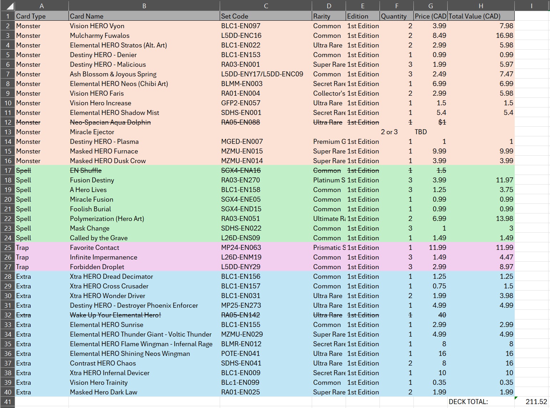
Task: Click set code "POTE-EN041"
Action: 266,353
